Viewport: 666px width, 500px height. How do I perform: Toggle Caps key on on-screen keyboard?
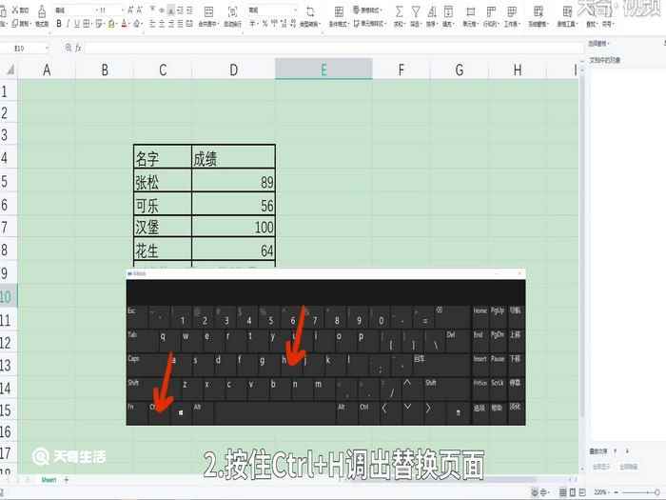147,365
